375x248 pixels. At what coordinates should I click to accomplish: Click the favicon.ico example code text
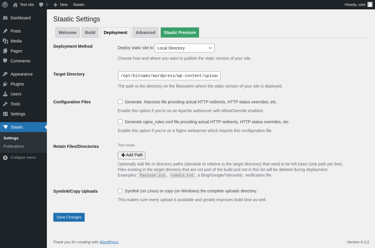152,175
